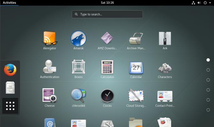214x127 pixels.
Task: Launch the Ark archiving tool
Action: click(x=165, y=38)
